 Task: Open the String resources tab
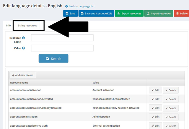pos(27,26)
